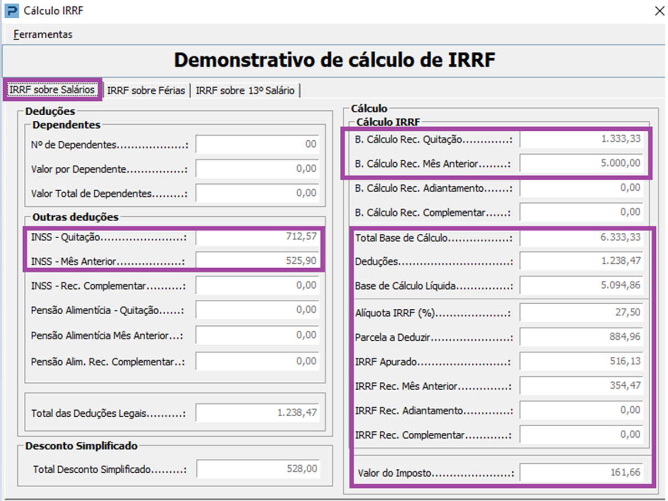Close the Cálculo IRRF window
The width and height of the screenshot is (668, 501).
(x=659, y=11)
